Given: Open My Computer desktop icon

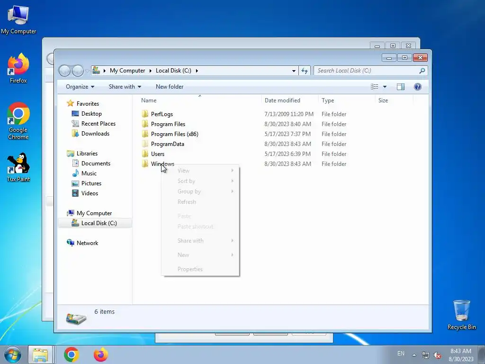Looking at the screenshot, I should [x=18, y=19].
